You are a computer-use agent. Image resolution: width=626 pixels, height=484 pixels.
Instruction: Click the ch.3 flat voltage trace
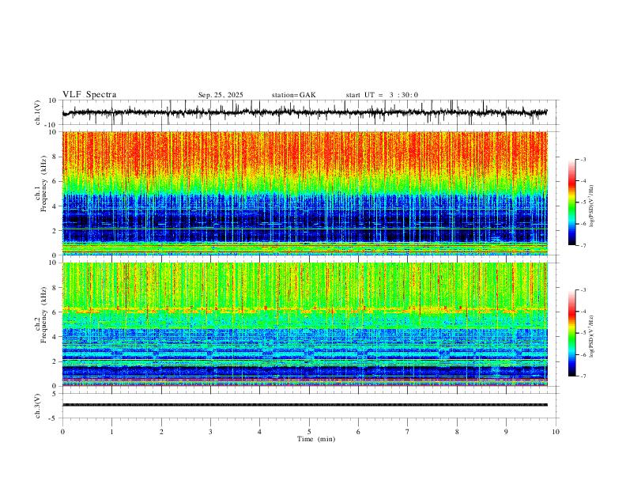point(304,405)
